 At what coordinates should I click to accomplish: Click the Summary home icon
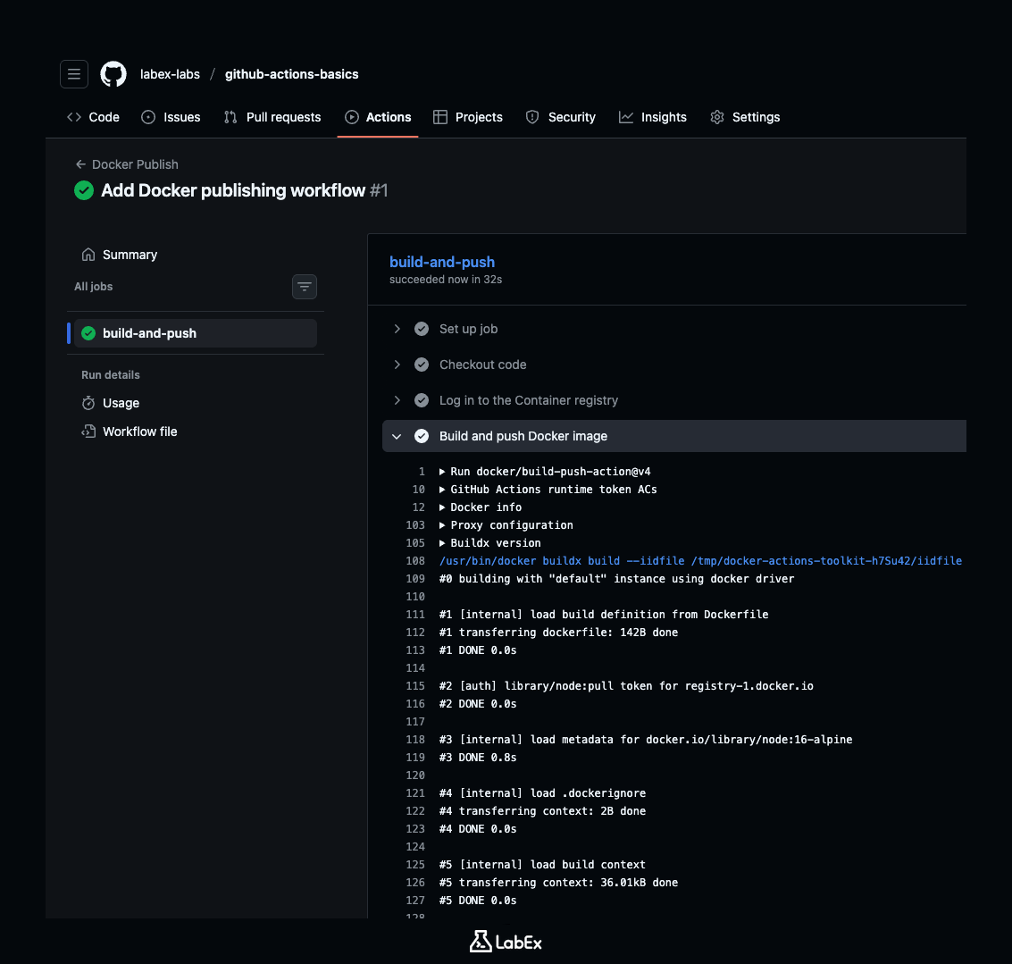[x=88, y=255]
